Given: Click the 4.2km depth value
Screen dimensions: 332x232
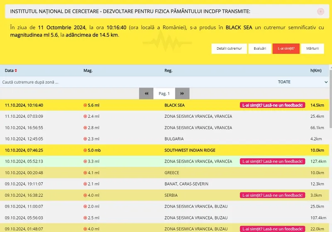Looking at the screenshot, I should 316,139.
